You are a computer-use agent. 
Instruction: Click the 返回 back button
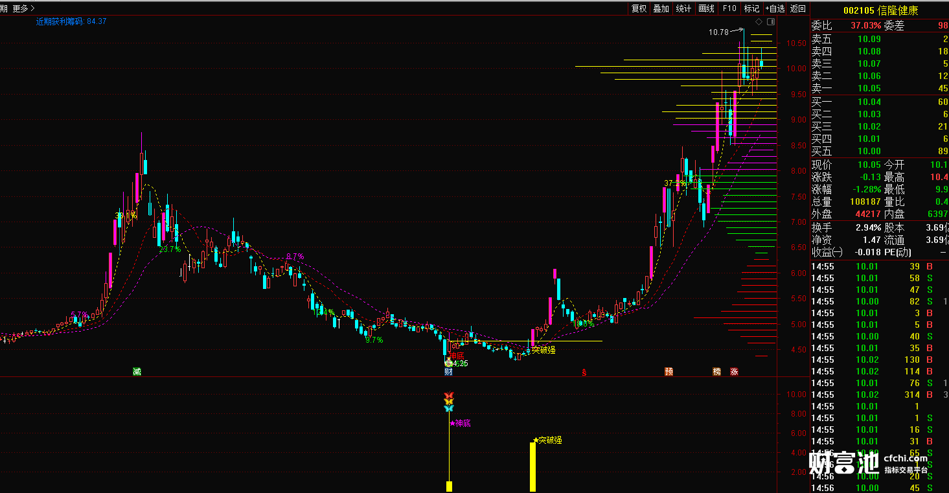pos(798,8)
